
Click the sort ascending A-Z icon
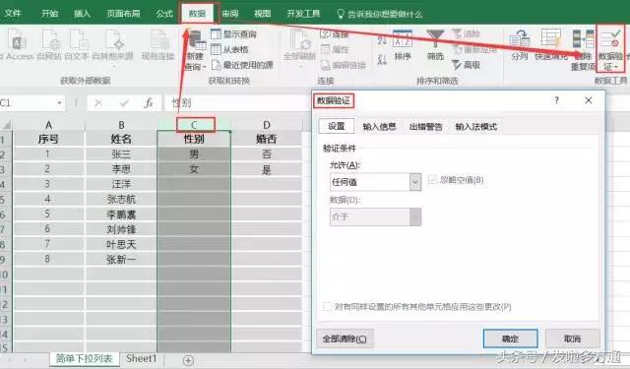(382, 39)
